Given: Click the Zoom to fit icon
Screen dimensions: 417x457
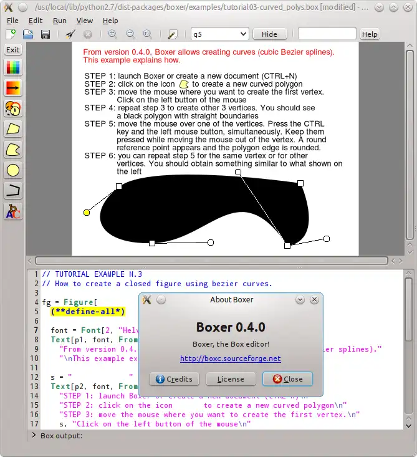Looking at the screenshot, I should (x=148, y=34).
